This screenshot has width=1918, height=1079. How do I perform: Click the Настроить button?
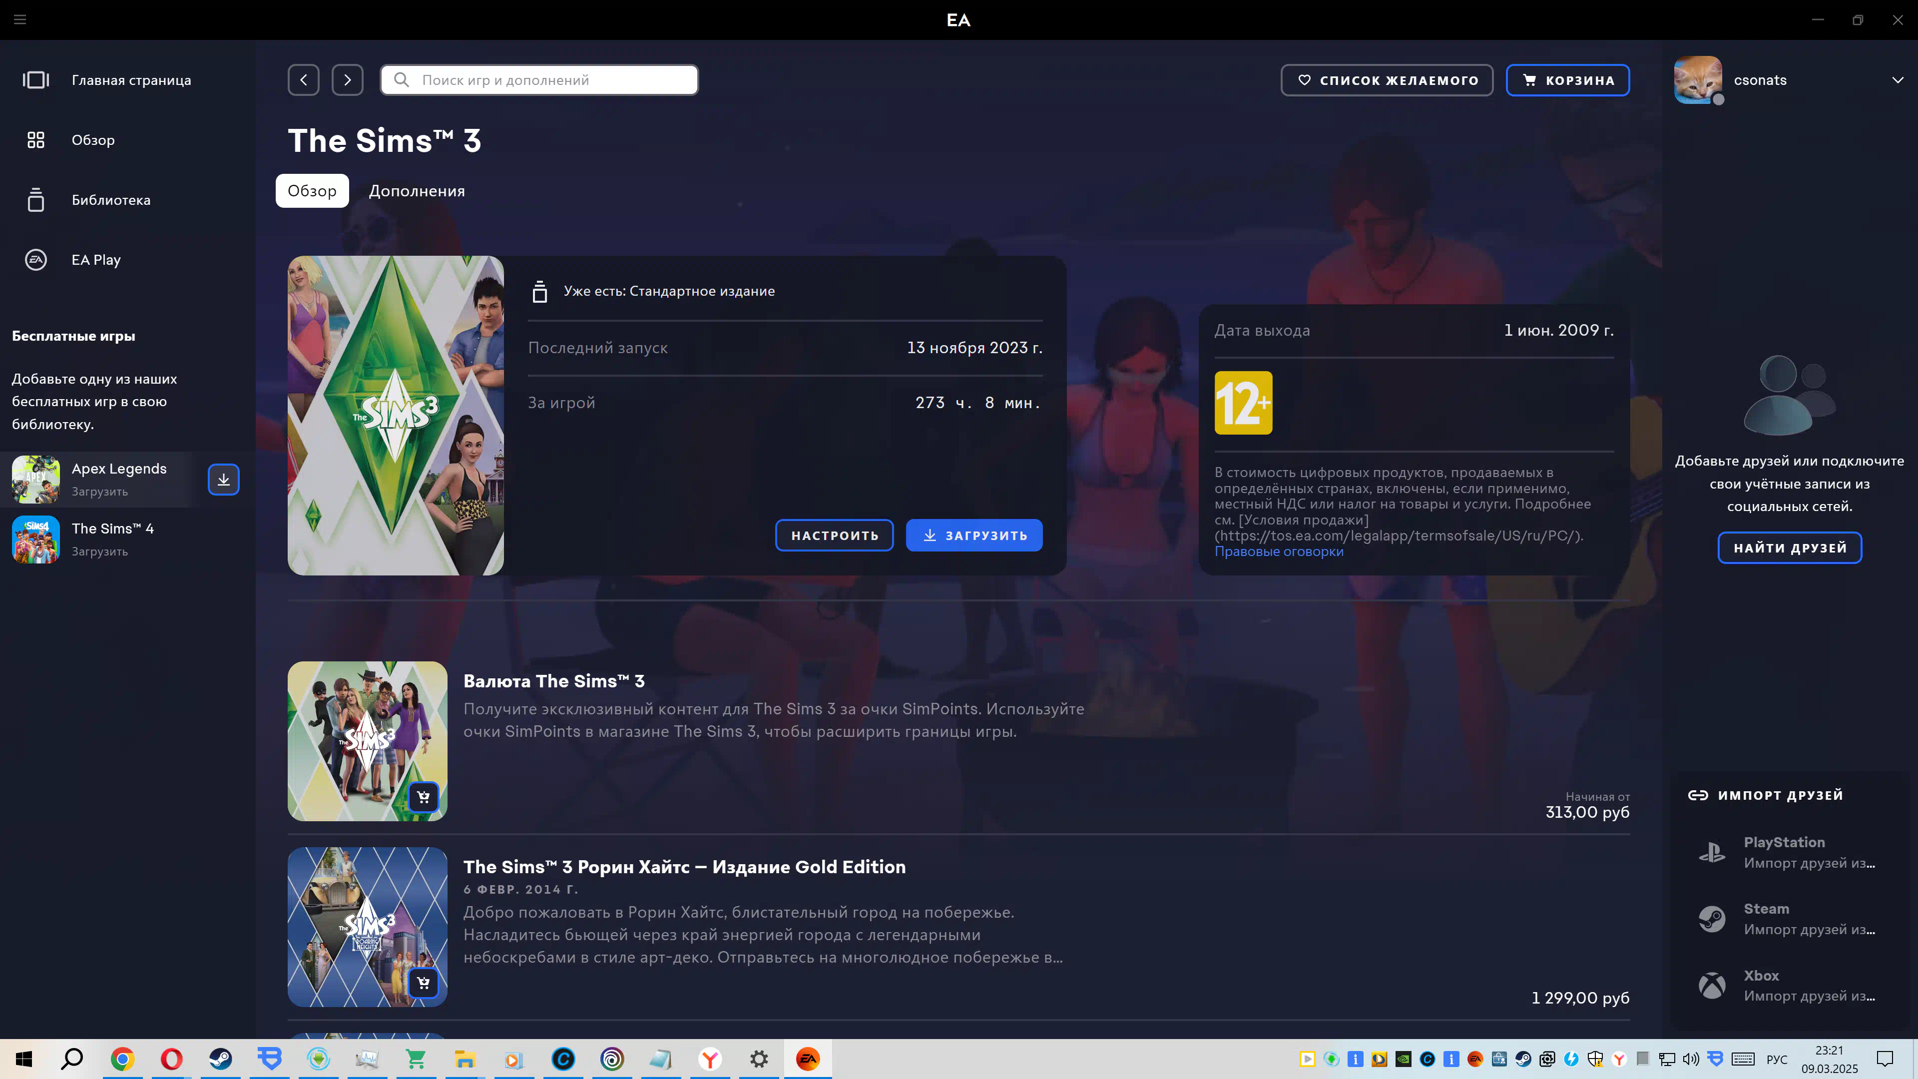[835, 536]
